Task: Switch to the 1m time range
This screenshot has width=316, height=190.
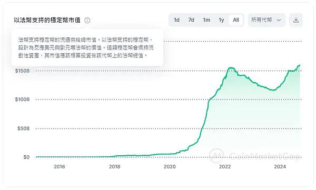Action: (x=206, y=20)
